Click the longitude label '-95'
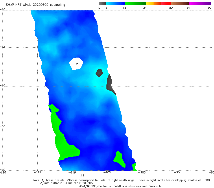 [177, 172]
